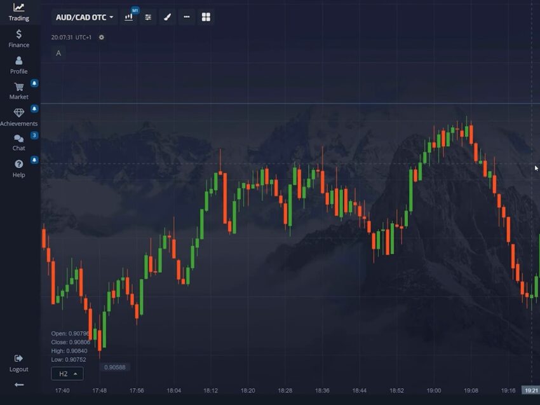540x405 pixels.
Task: Select the drawing brush tool
Action: click(x=167, y=17)
